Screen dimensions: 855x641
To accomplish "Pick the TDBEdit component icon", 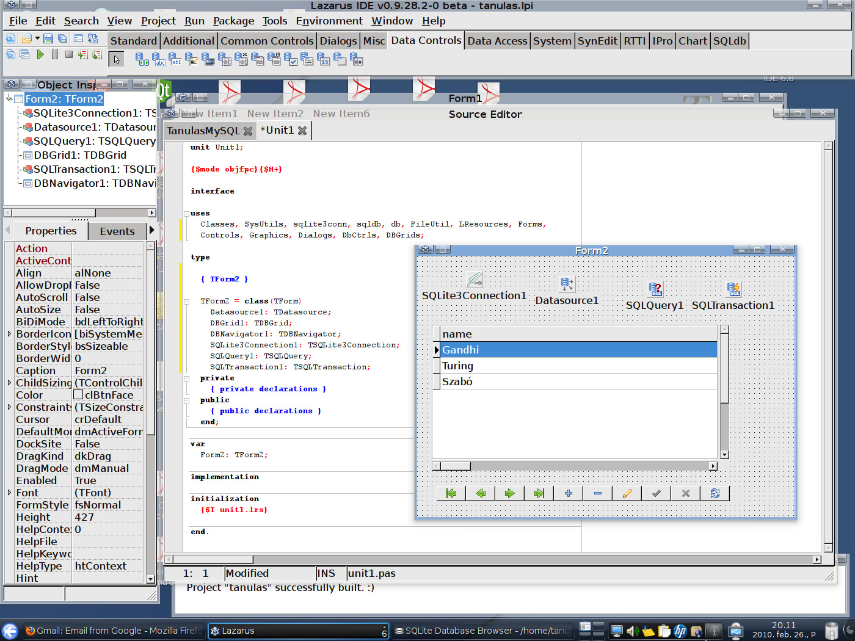I will pyautogui.click(x=175, y=59).
